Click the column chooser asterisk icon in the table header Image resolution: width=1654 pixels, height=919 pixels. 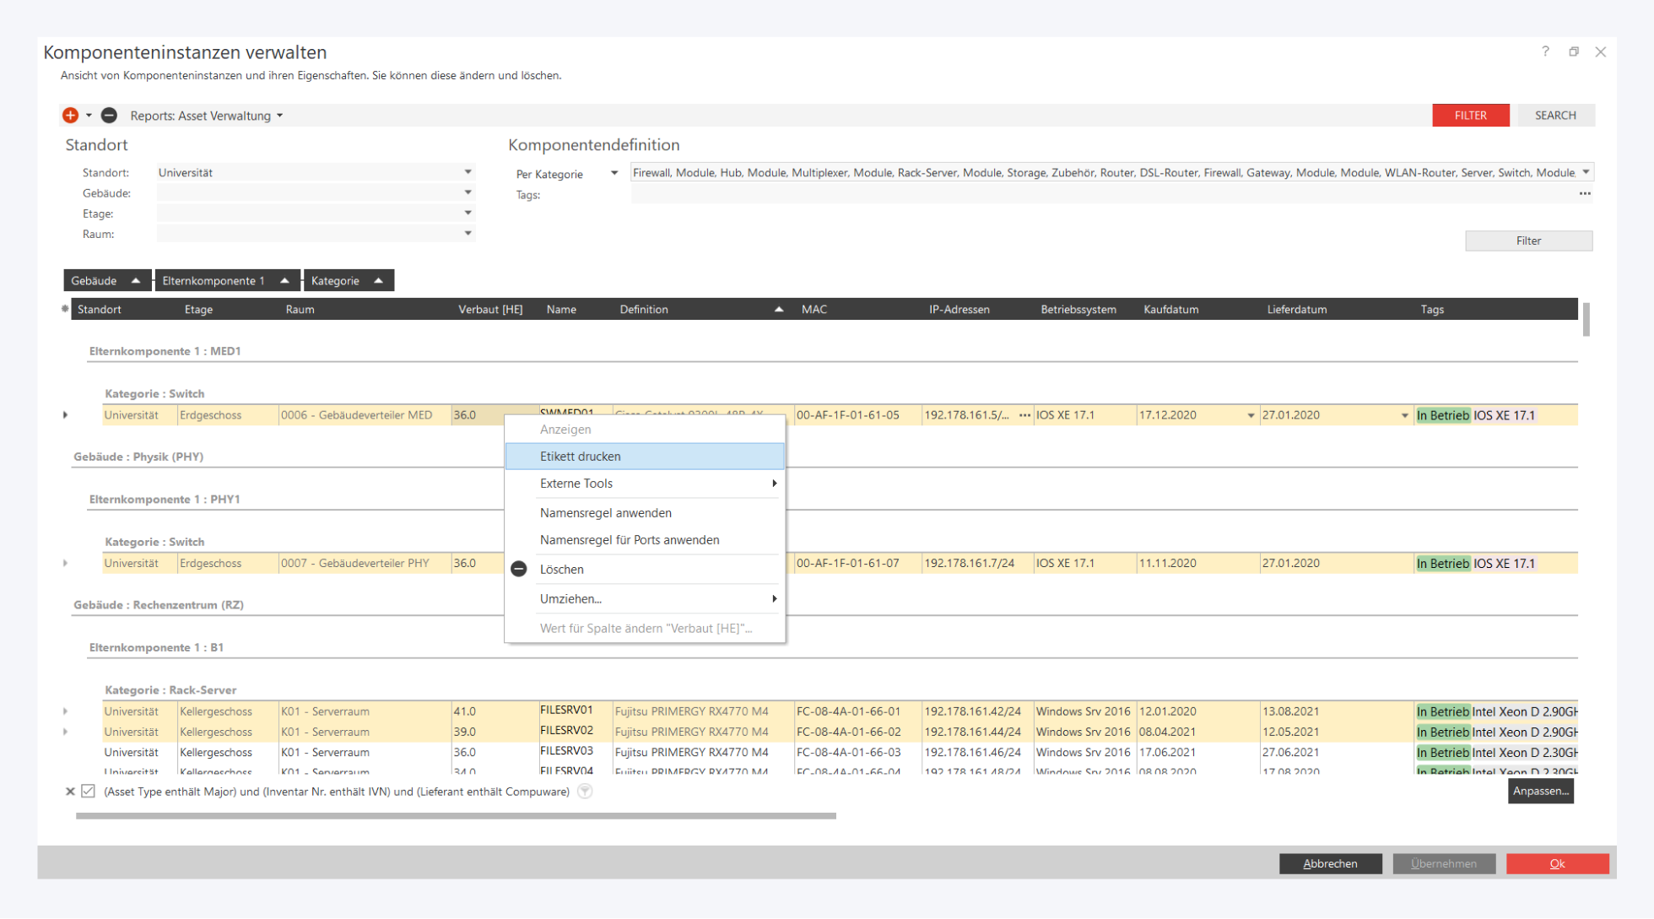click(x=65, y=309)
